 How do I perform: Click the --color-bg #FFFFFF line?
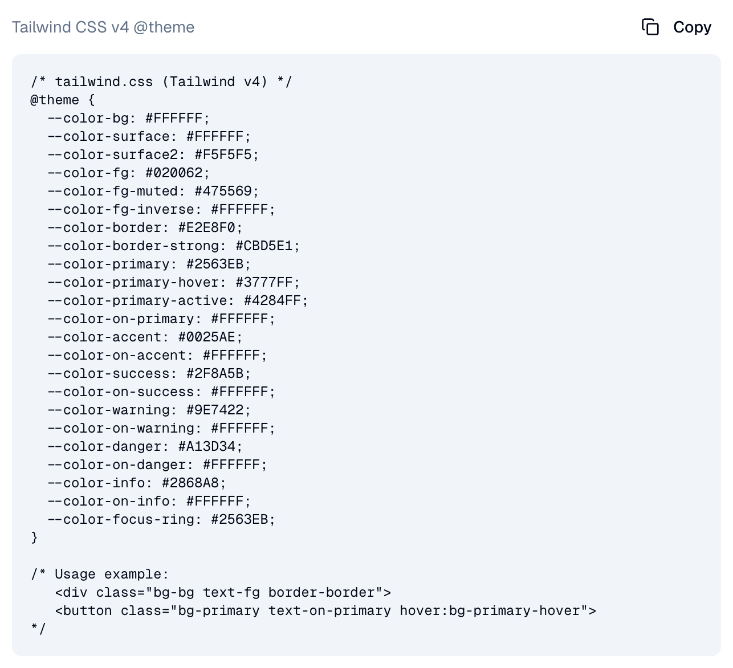coord(129,118)
